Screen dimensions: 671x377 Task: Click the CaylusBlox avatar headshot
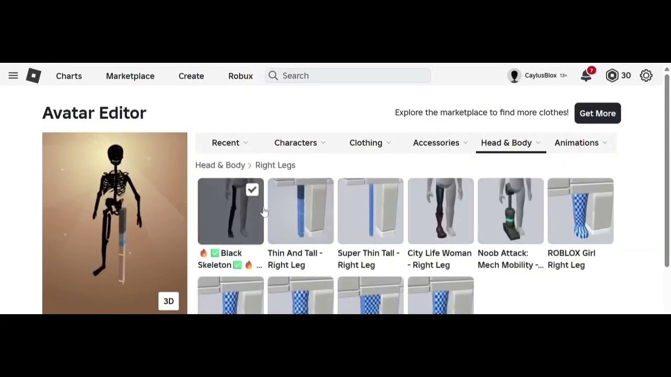point(514,76)
